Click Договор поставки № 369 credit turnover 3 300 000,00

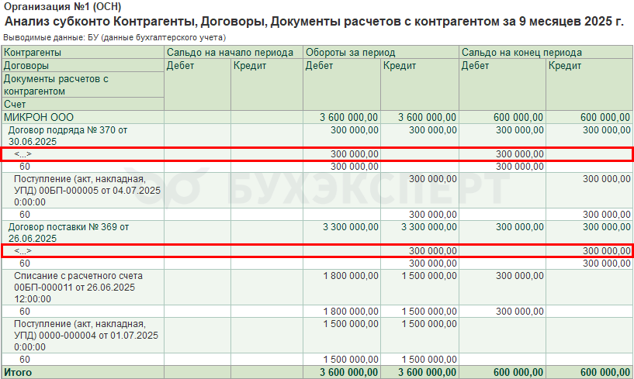(x=429, y=226)
